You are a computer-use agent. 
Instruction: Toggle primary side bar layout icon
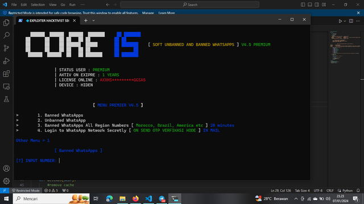pyautogui.click(x=303, y=5)
